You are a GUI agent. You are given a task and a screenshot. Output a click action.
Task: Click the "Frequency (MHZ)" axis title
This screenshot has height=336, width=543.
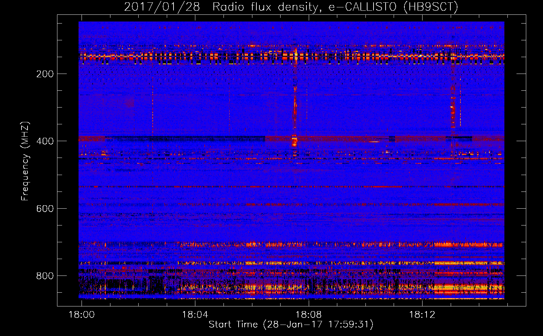(25, 161)
